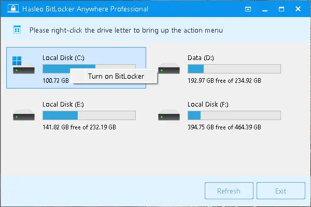
Task: Click the Local Disk (F:) usage bar
Action: click(x=234, y=115)
